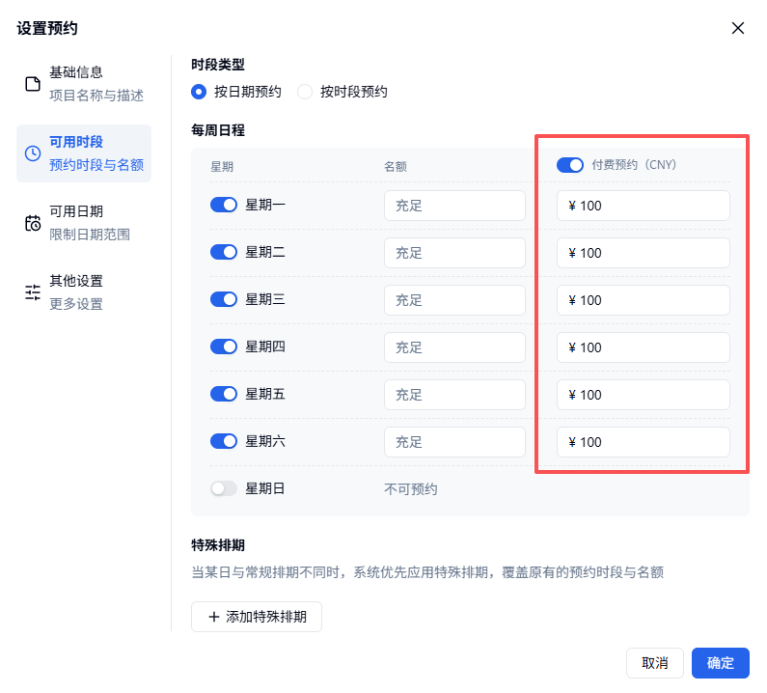Enable the 星期日 toggle switch

(224, 488)
